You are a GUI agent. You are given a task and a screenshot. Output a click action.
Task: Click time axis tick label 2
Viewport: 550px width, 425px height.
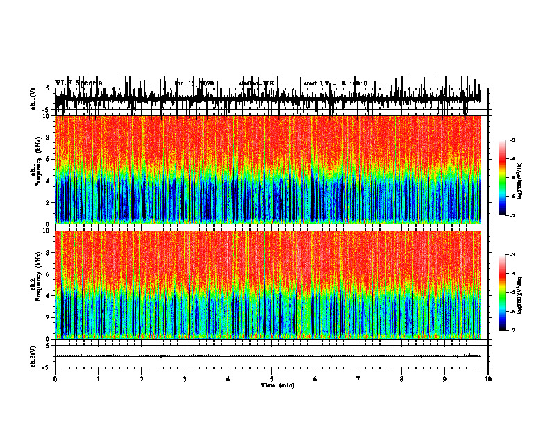click(142, 379)
